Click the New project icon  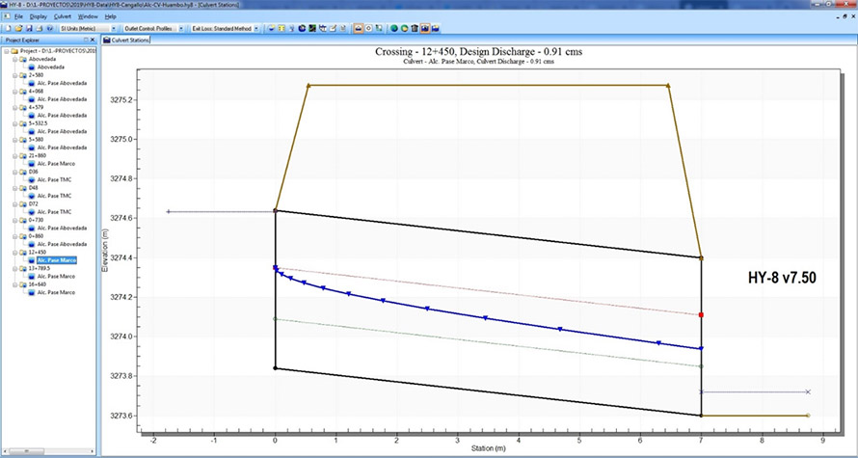point(7,29)
